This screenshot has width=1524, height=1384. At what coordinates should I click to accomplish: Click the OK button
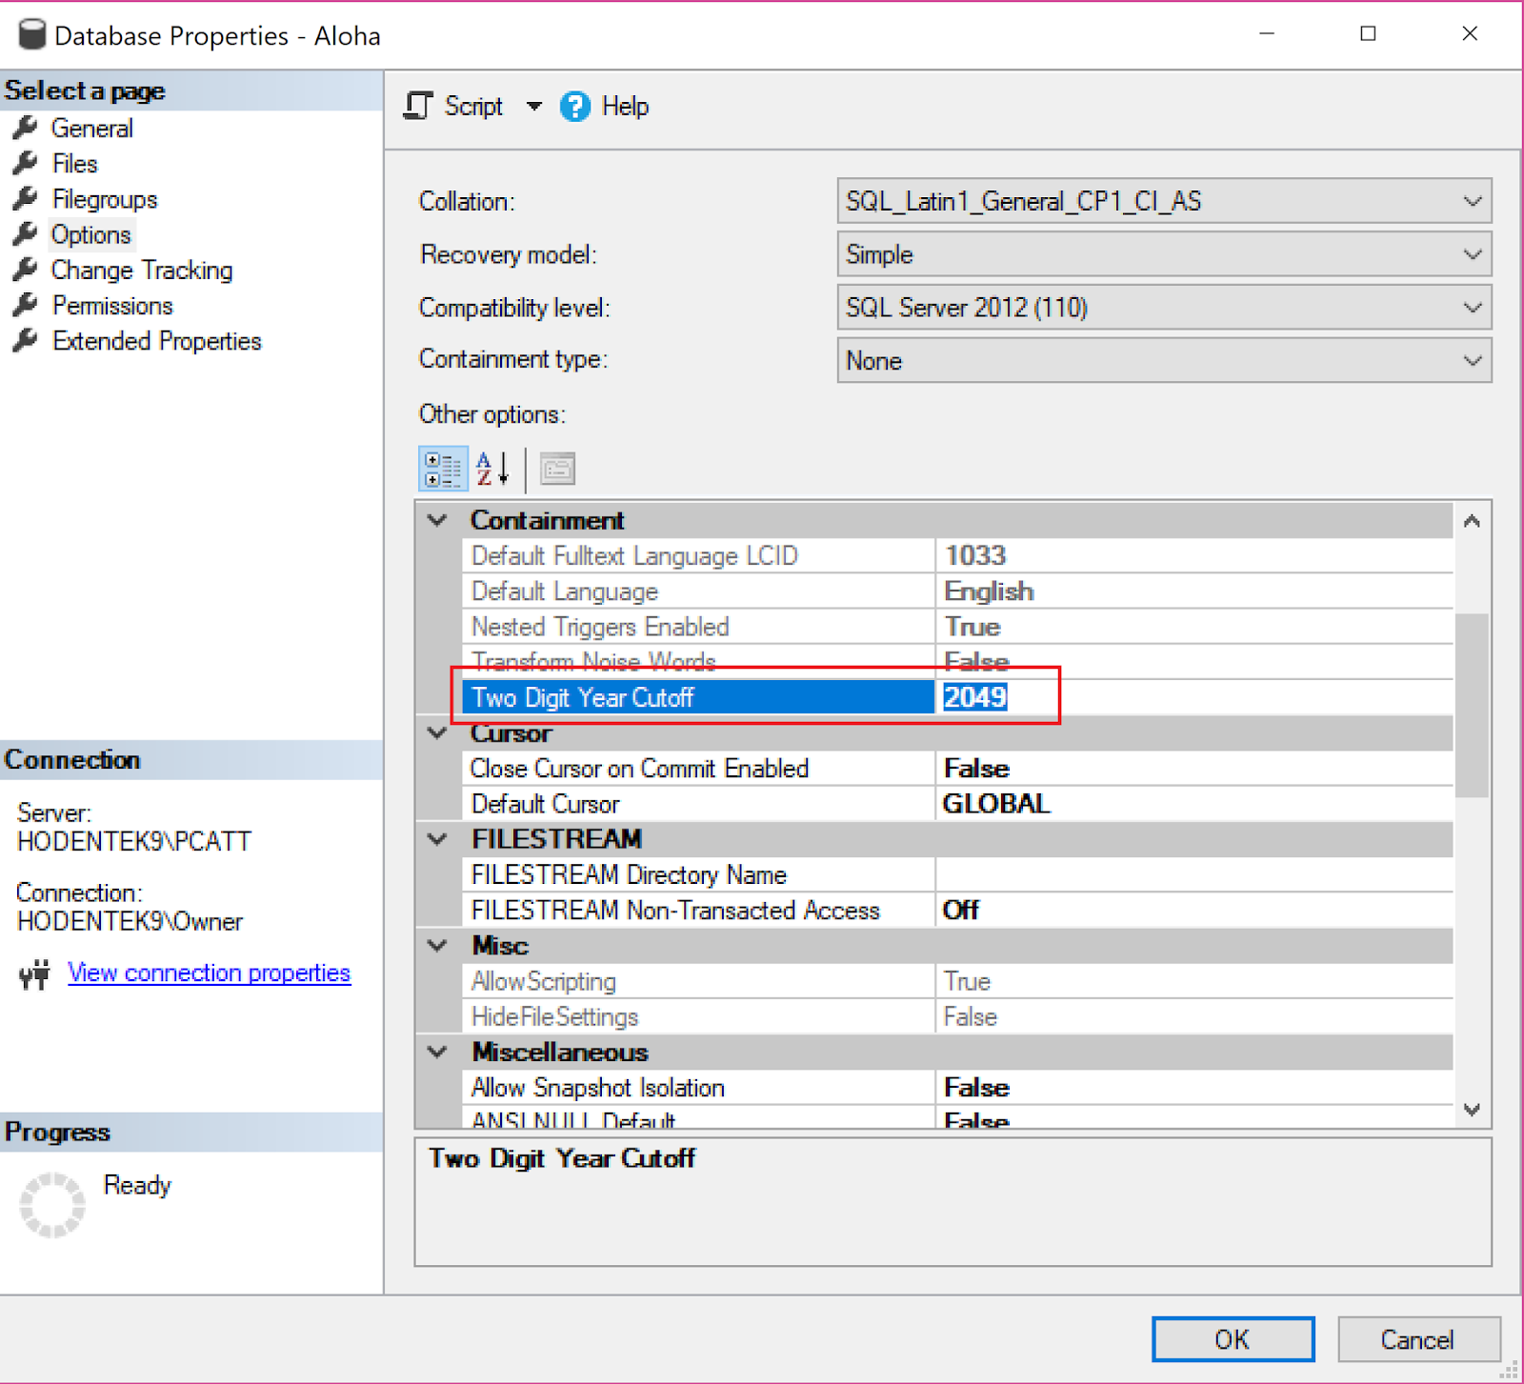(x=1233, y=1338)
